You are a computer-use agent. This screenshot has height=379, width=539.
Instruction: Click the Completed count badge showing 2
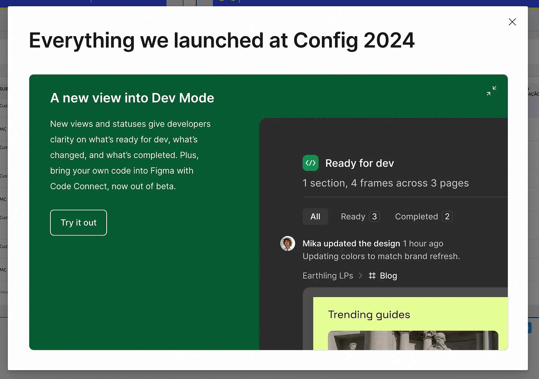[447, 217]
